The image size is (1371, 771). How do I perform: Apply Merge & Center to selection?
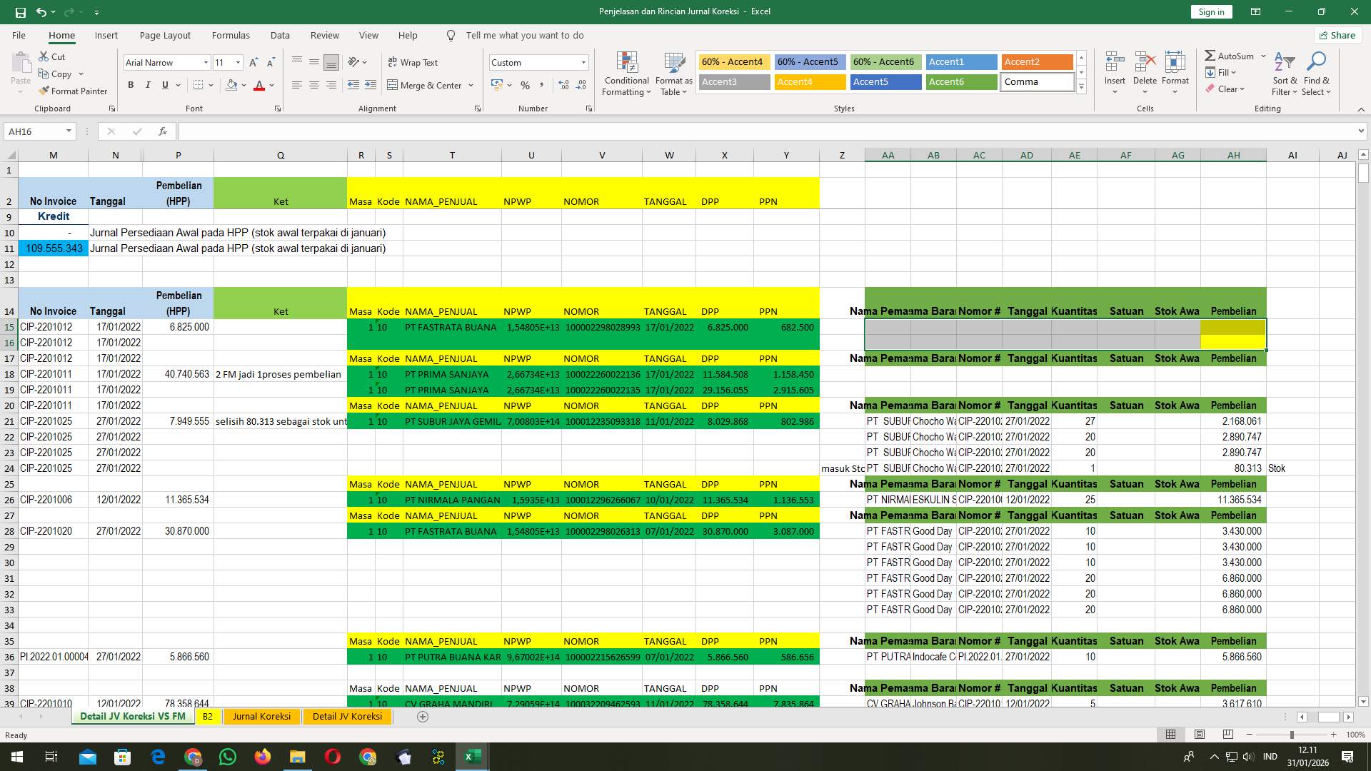click(x=426, y=85)
